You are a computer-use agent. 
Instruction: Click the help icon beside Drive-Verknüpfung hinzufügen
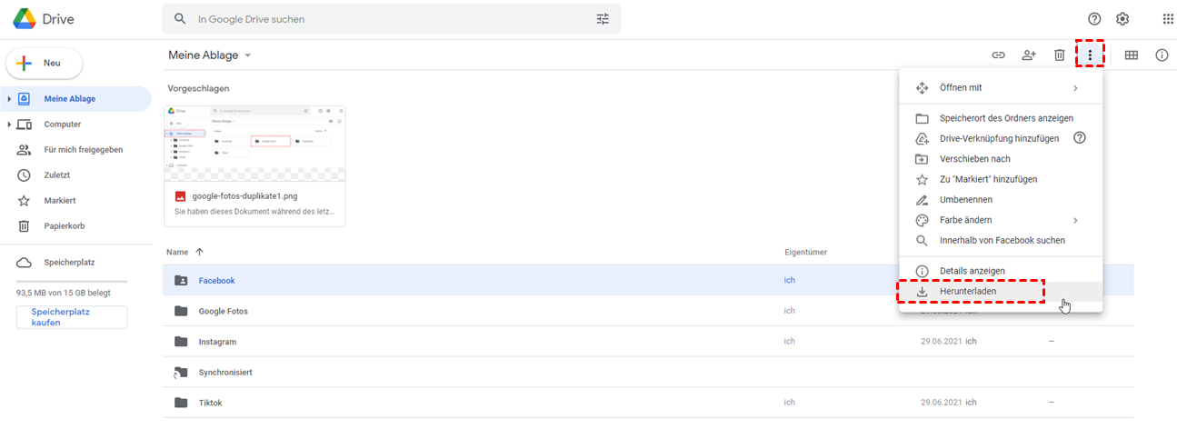point(1080,138)
